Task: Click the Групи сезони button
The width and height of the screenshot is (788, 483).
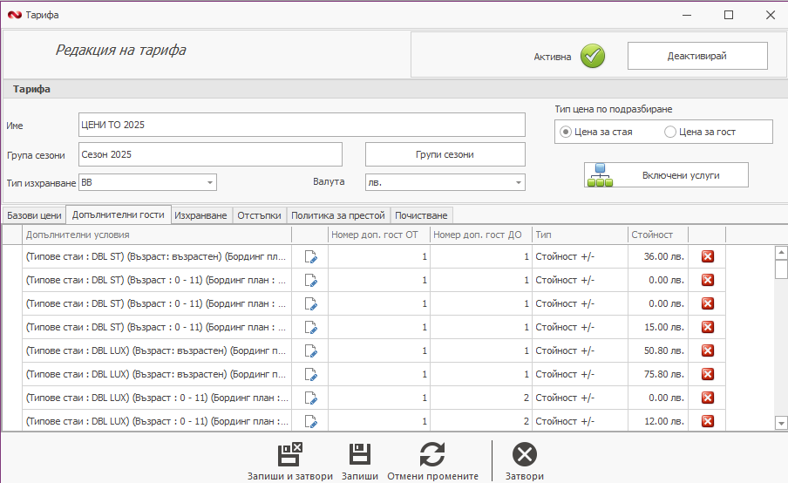Action: [445, 154]
